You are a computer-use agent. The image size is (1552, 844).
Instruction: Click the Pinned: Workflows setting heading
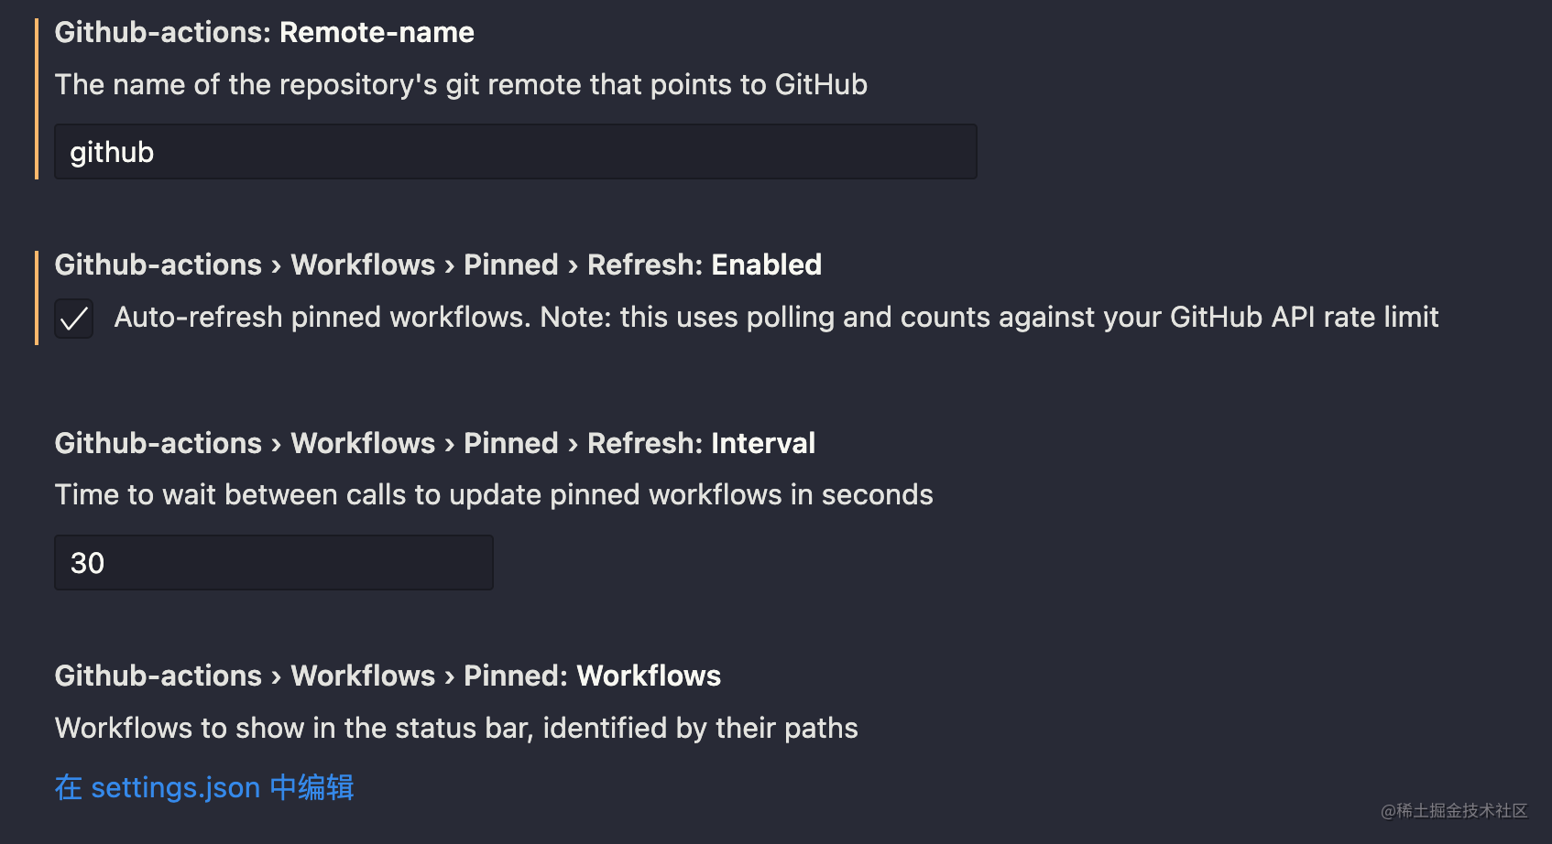click(590, 676)
